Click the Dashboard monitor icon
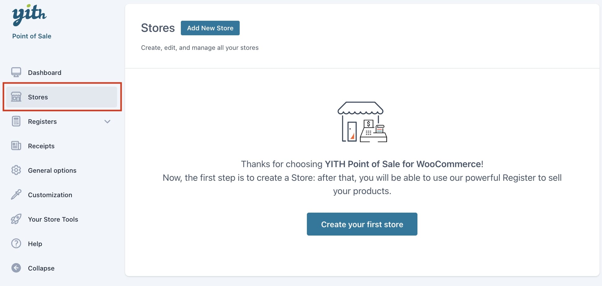This screenshot has height=286, width=602. coord(16,72)
